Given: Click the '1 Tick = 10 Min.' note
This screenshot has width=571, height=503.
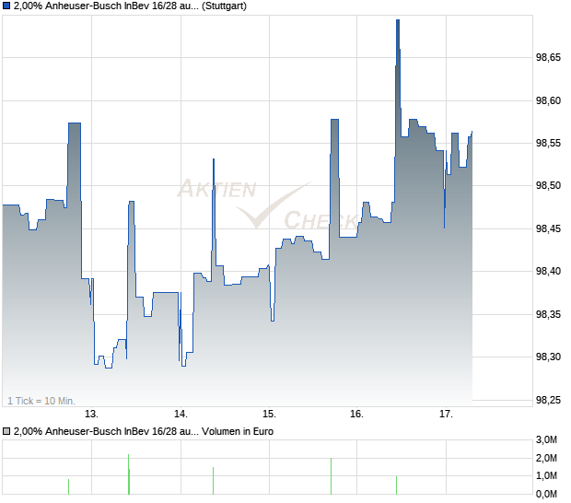Looking at the screenshot, I should (x=41, y=401).
